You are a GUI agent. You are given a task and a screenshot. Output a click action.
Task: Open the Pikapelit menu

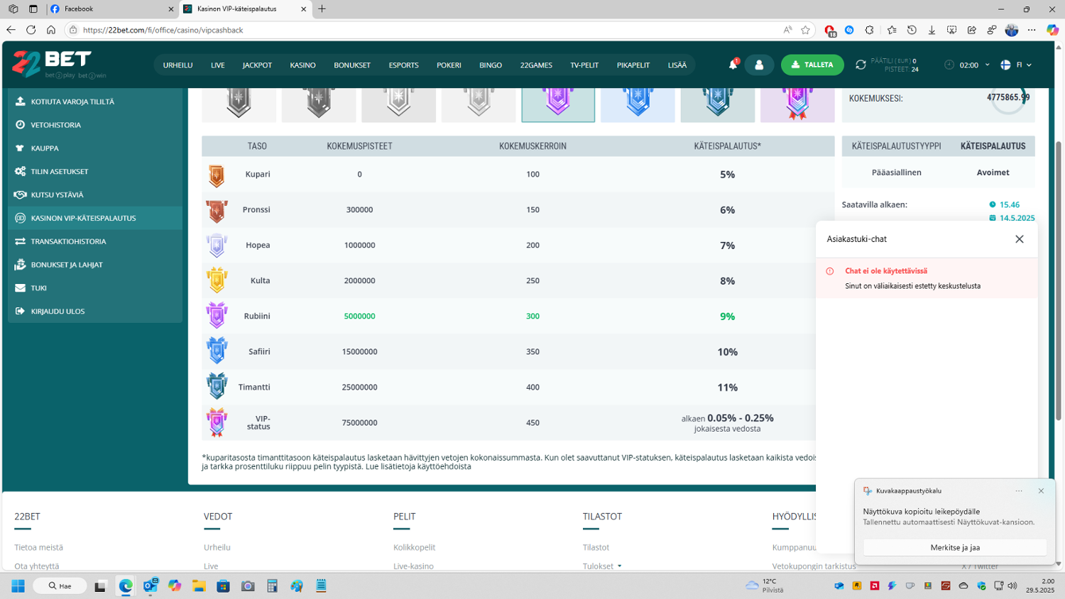(x=633, y=65)
